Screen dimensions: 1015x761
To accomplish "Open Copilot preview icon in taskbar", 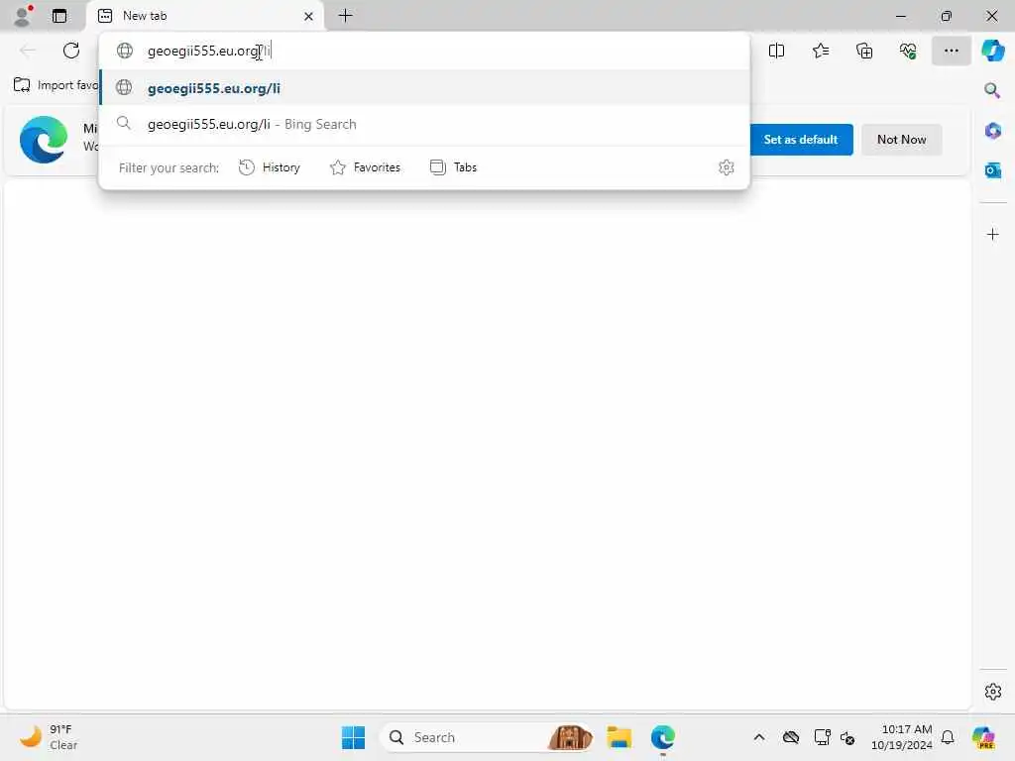I will [x=983, y=737].
